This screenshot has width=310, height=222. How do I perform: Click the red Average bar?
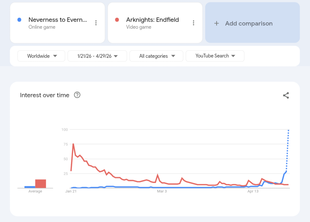[41, 184]
